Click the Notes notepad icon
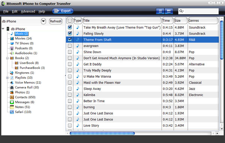 [x=12, y=107]
